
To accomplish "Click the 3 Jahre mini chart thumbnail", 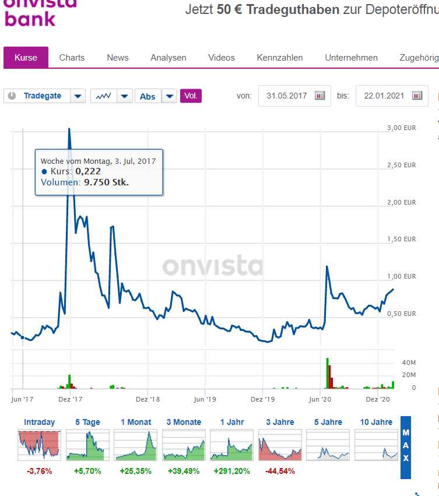I will [x=280, y=445].
